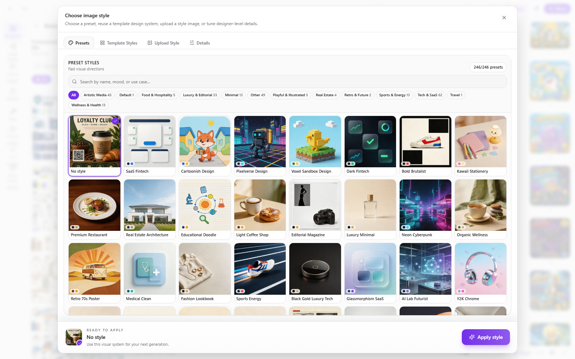Click the selected checkmark on No style
The height and width of the screenshot is (359, 575).
[115, 121]
